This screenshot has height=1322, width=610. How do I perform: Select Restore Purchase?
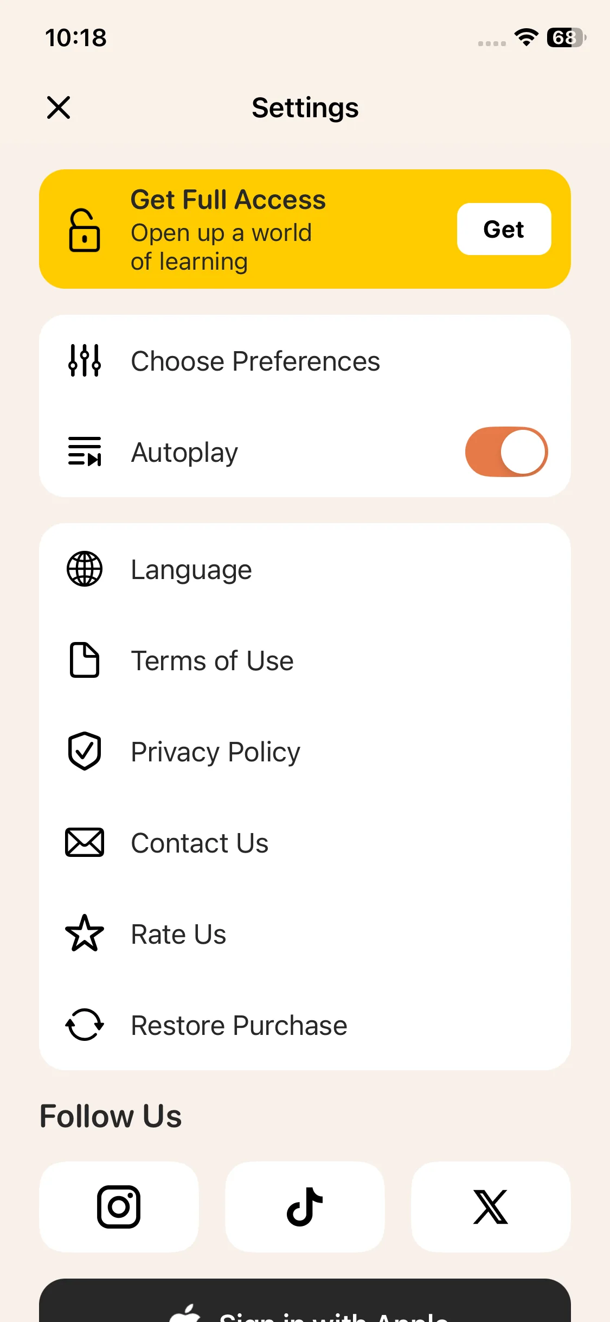[x=239, y=1026]
